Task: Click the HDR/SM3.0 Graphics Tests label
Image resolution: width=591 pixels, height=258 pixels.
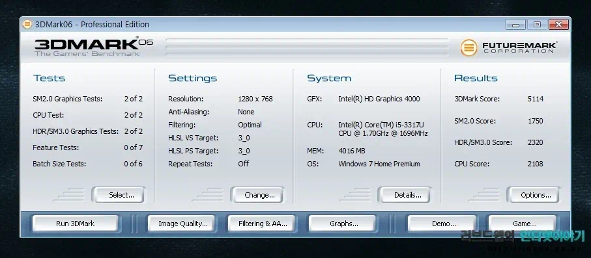Action: [x=76, y=131]
